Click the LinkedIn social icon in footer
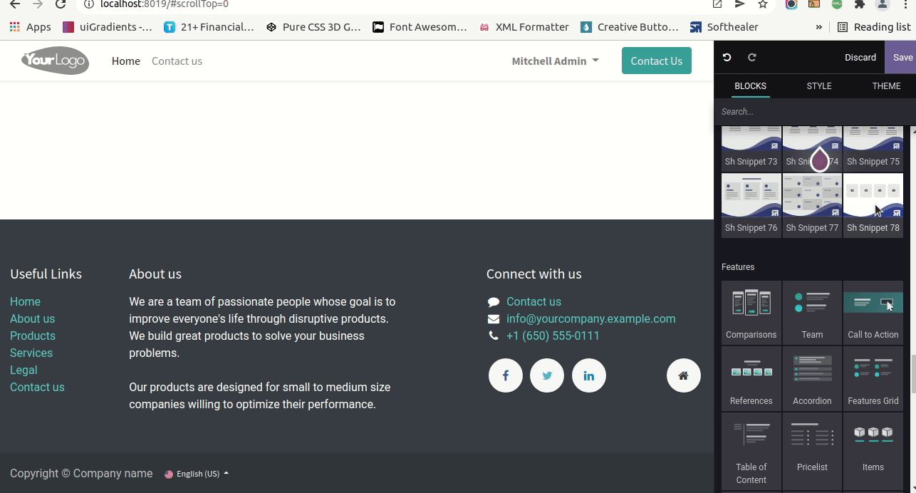 pos(589,375)
